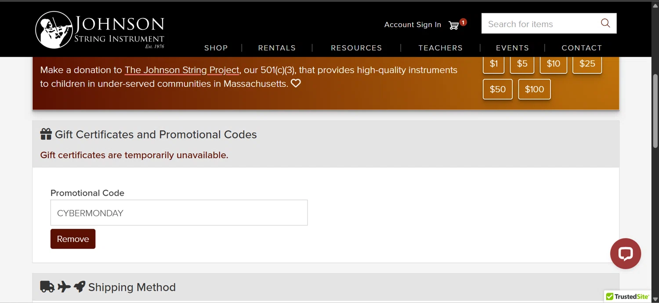The image size is (659, 303).
Task: Pick the $25 donation button
Action: [x=587, y=64]
